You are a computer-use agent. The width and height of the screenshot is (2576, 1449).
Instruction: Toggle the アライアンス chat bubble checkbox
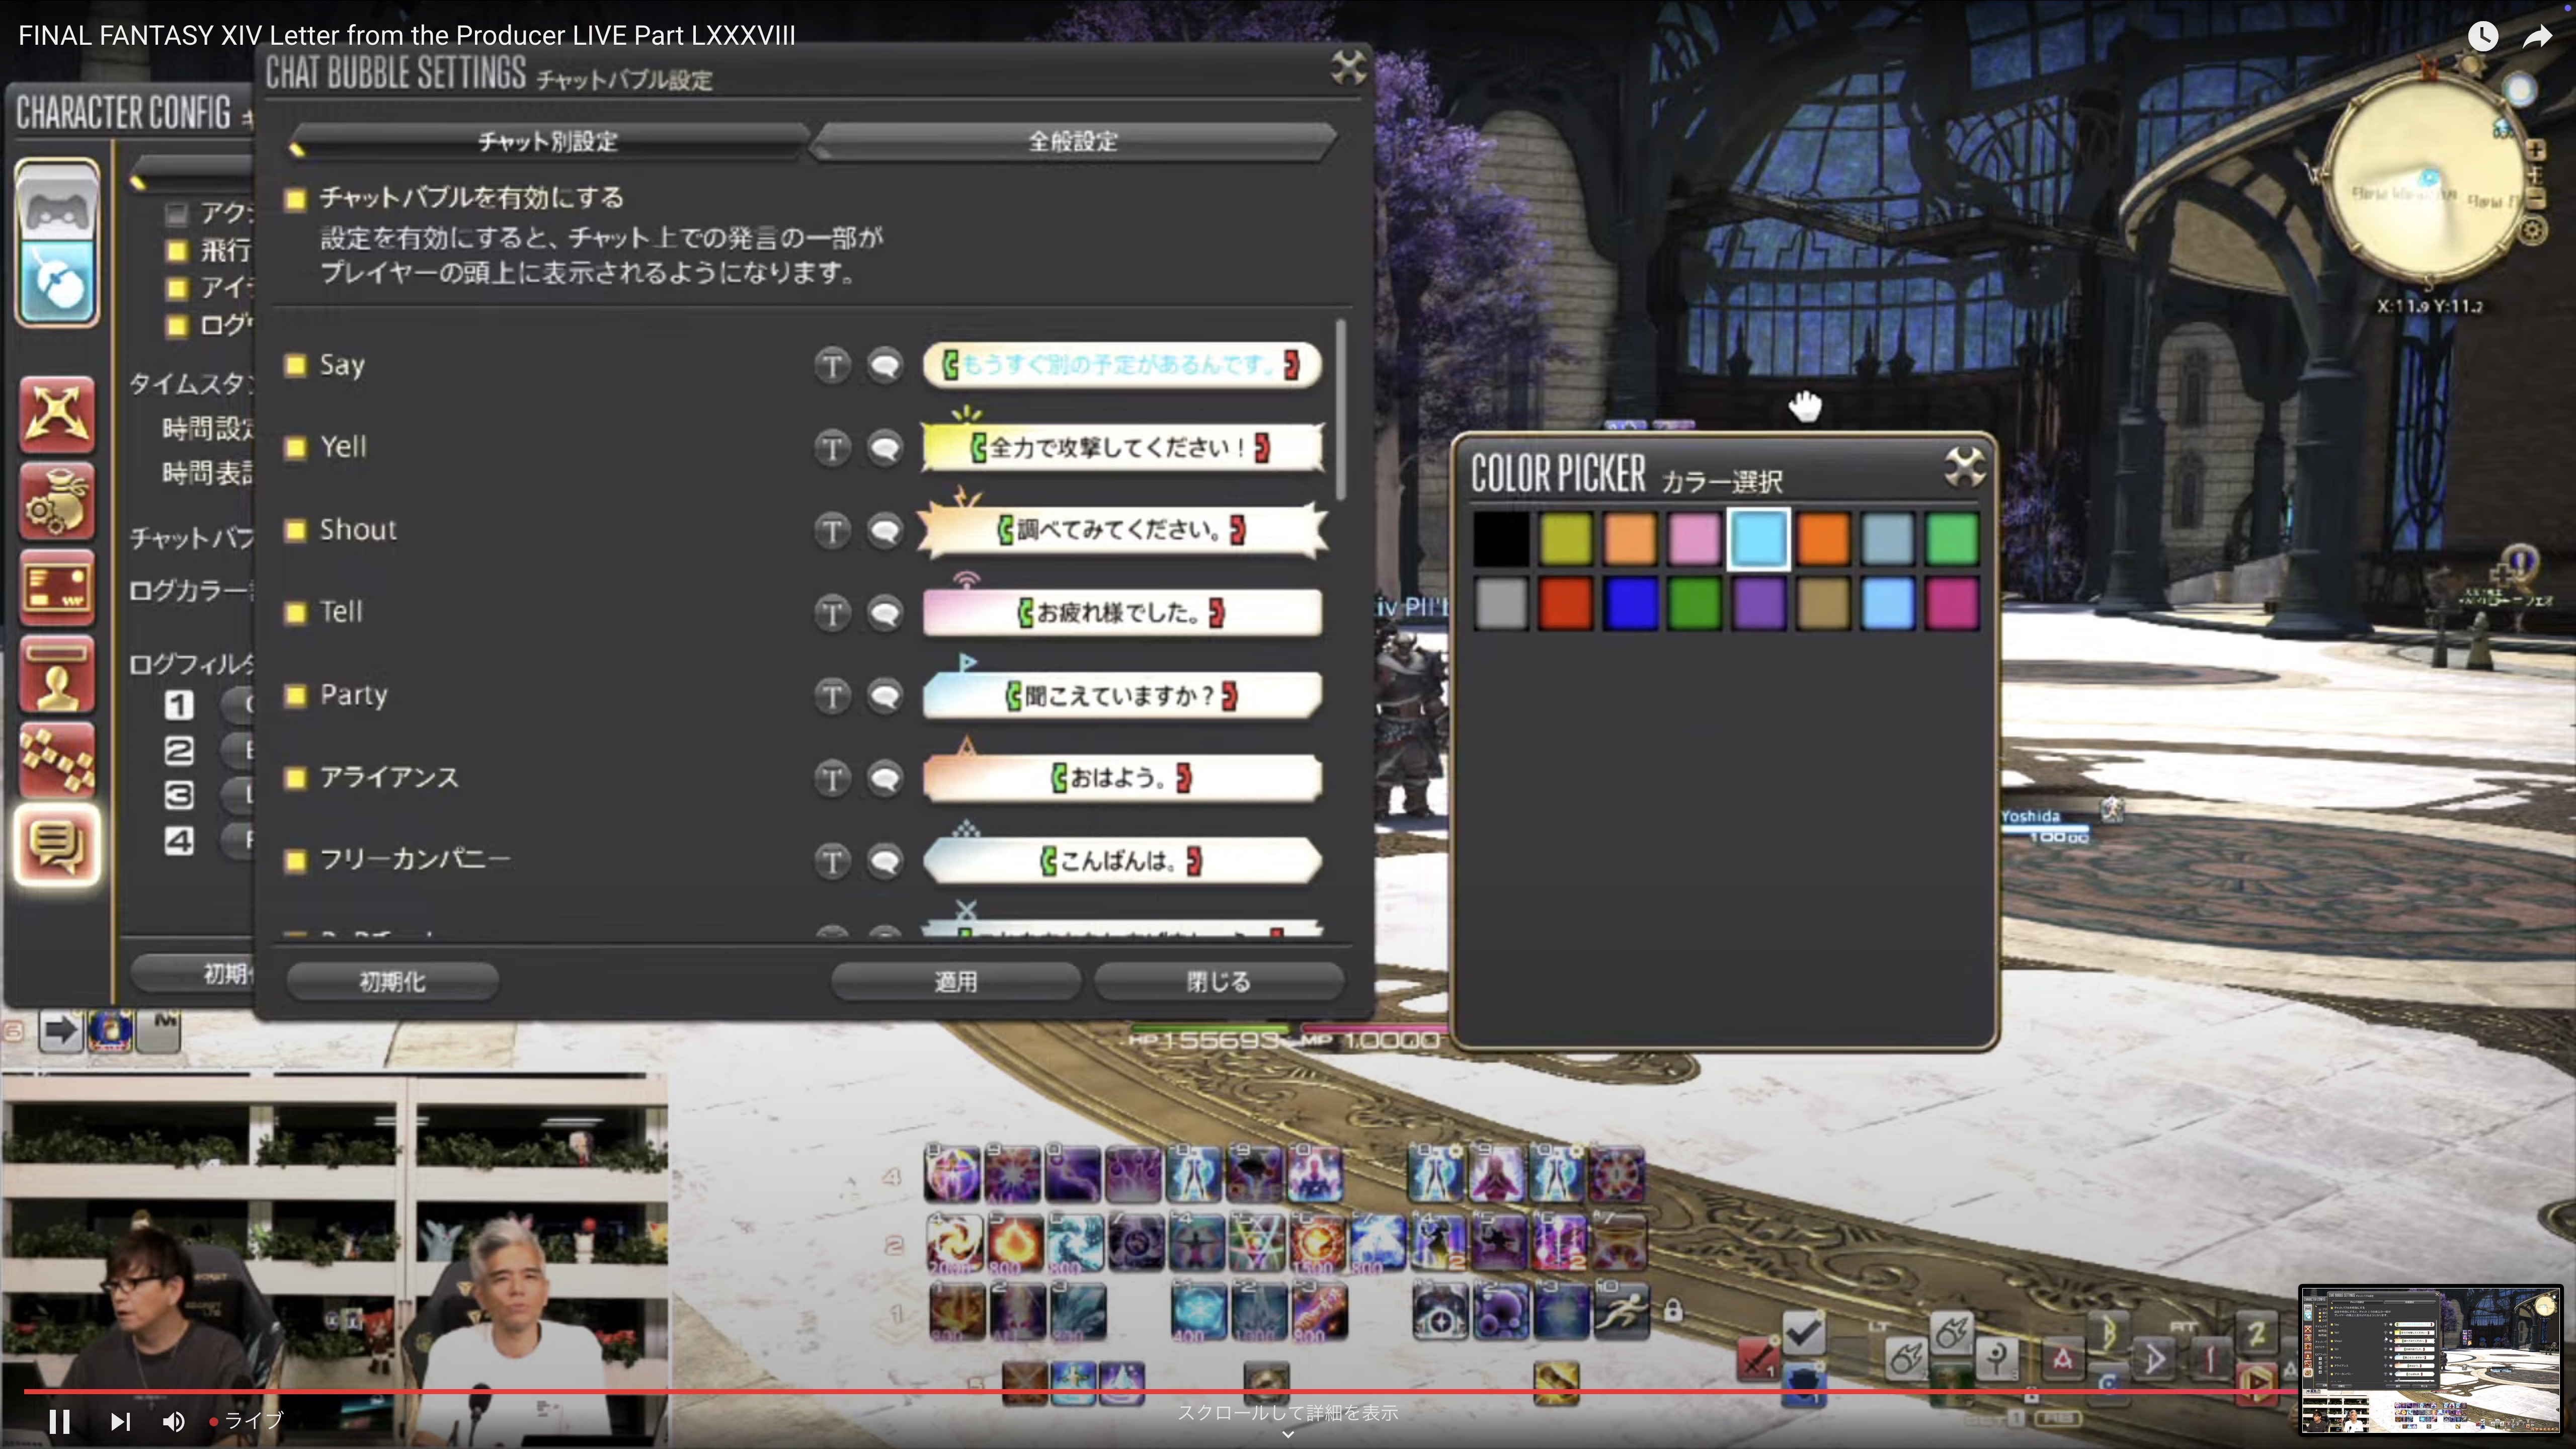(295, 778)
